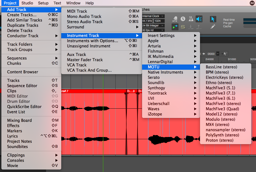This screenshot has width=256, height=172.
Task: Expand the Waves submenu
Action: pyautogui.click(x=171, y=109)
